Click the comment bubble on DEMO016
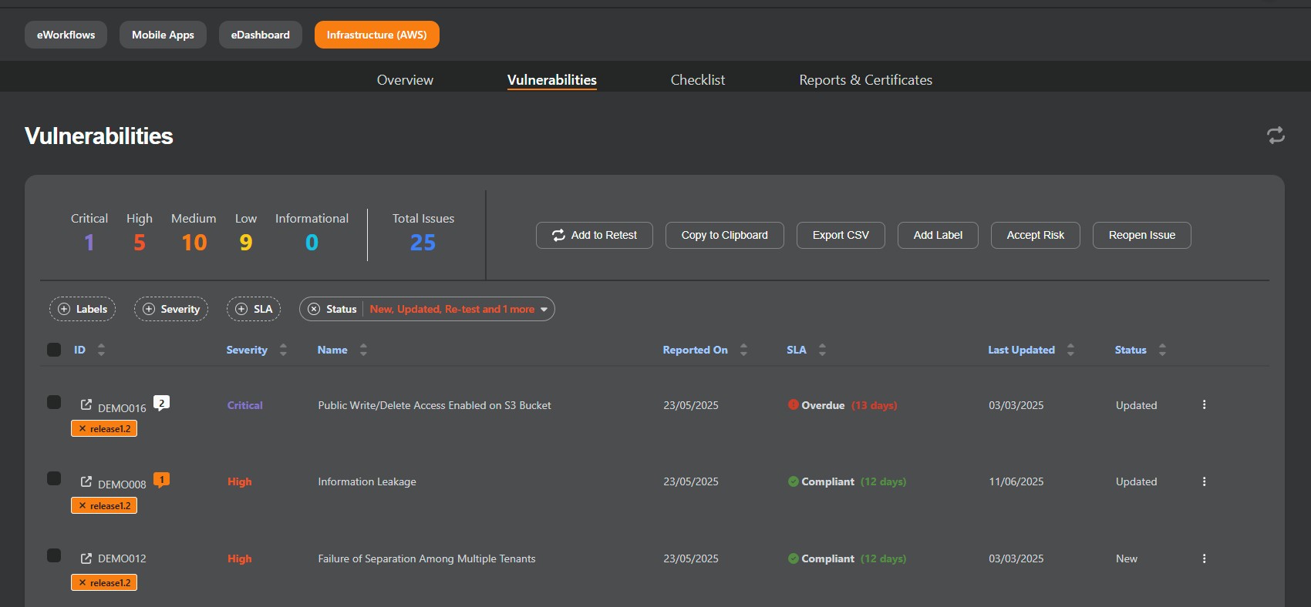 pos(161,403)
